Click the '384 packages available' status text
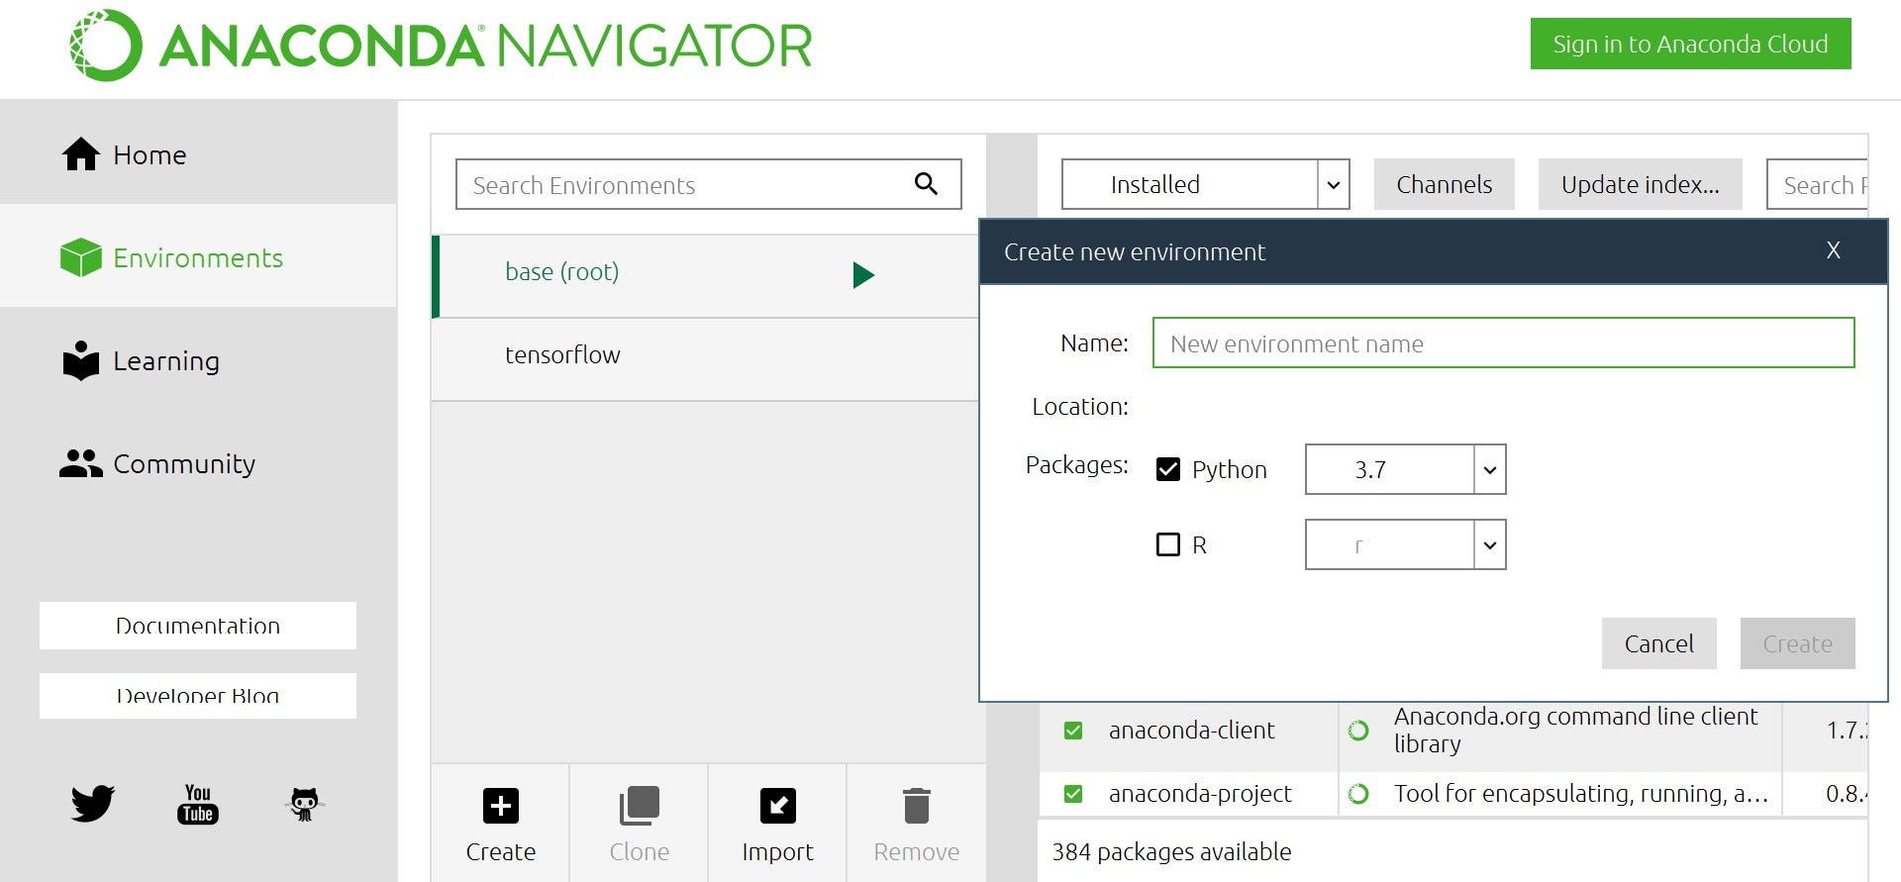The image size is (1901, 882). click(x=1171, y=851)
